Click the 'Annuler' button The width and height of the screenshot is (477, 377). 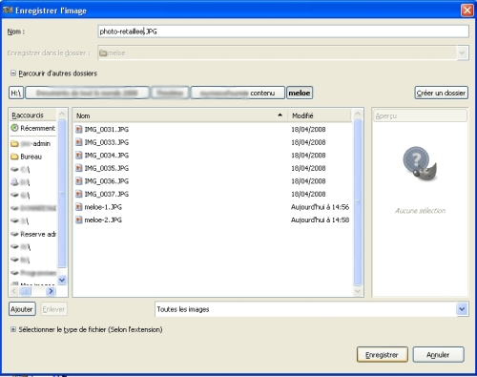[x=438, y=355]
